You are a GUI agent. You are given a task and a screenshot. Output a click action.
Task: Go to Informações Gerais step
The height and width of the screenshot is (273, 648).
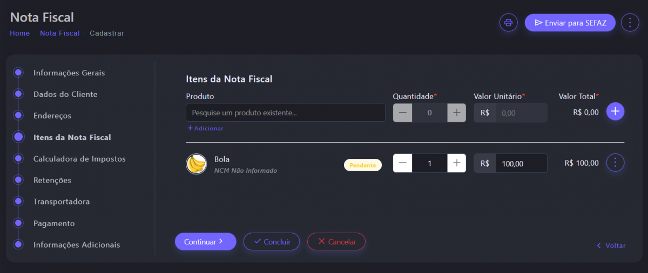69,73
